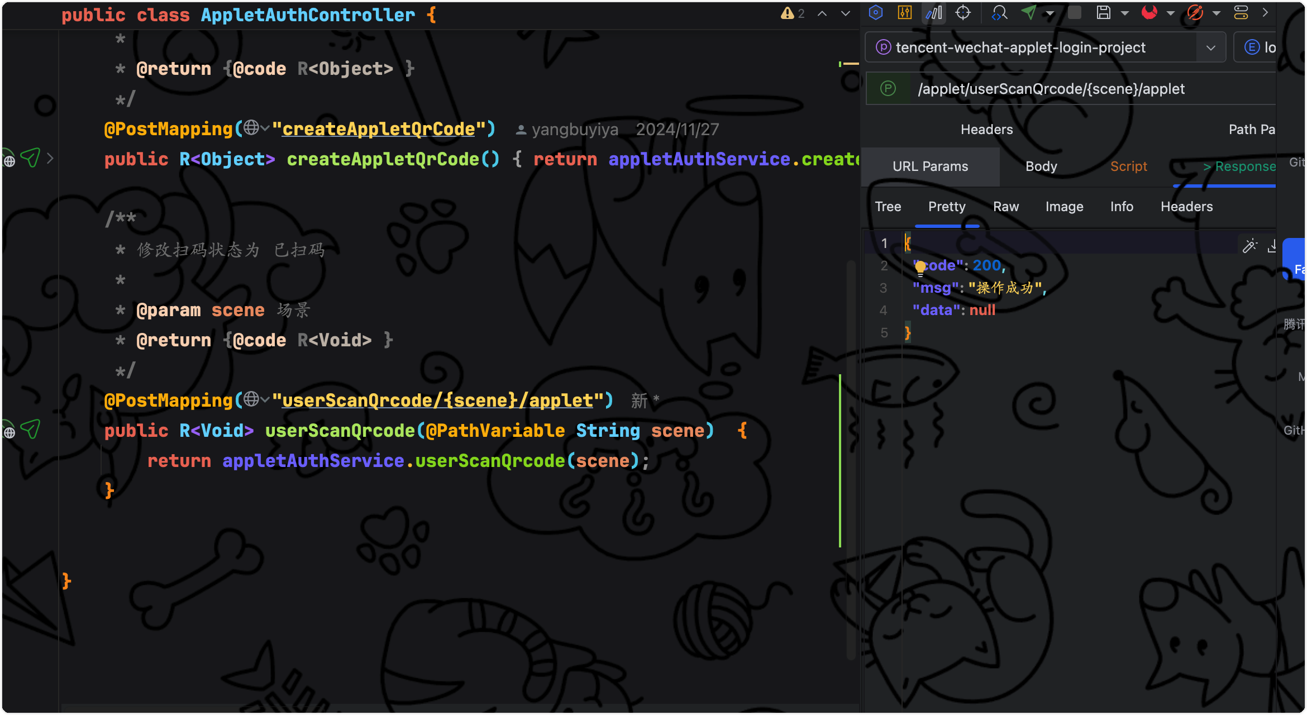Open dropdown arrow beside send request icon
The height and width of the screenshot is (715, 1307).
click(x=1050, y=13)
